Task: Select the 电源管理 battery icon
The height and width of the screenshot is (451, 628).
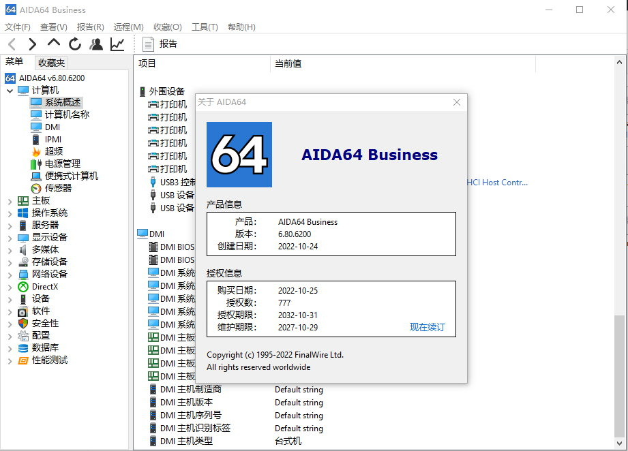Action: pyautogui.click(x=36, y=164)
